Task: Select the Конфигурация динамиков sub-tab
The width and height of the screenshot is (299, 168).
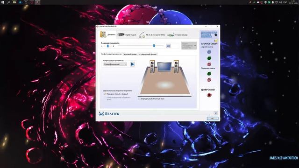Action: point(111,54)
